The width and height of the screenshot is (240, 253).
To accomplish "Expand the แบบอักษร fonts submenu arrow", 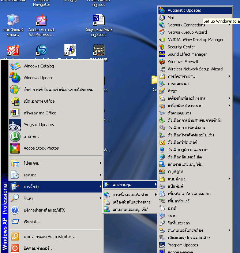I will point(229,179).
